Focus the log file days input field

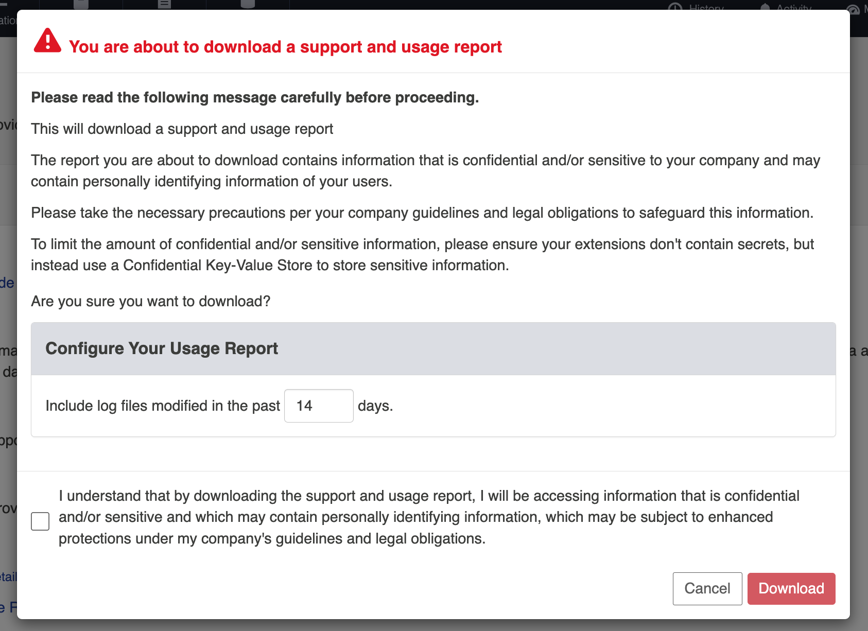[x=319, y=406]
